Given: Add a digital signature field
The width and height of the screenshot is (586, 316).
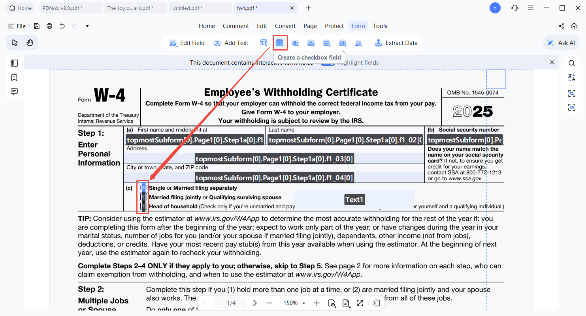Looking at the screenshot, I should click(358, 43).
